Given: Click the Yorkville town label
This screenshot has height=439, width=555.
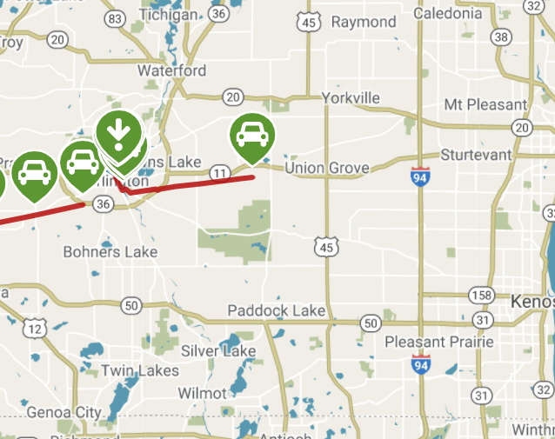Looking at the screenshot, I should coord(351,98).
